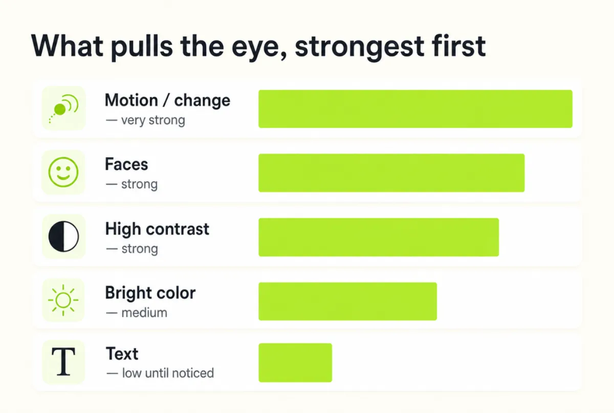Click the smiley face icon
Viewport: 614px width, 413px height.
pos(63,172)
